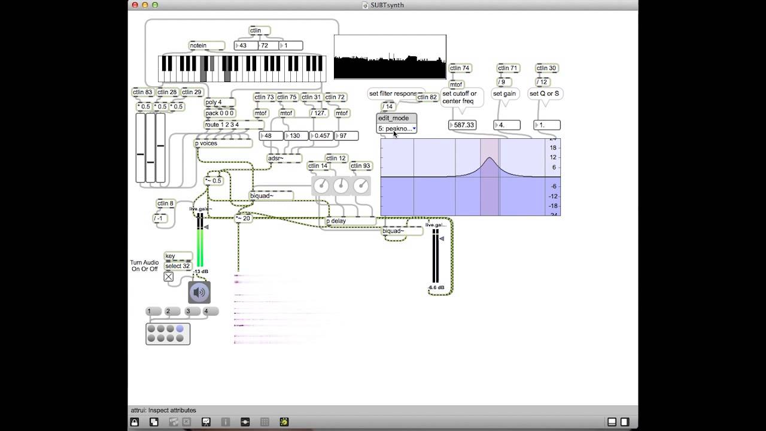The image size is (766, 431).
Task: Click the number box showing 587.33
Action: point(461,125)
